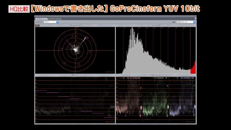Click the first small brightness icon above the vectorscope
The width and height of the screenshot is (231, 130).
(x=36, y=25)
